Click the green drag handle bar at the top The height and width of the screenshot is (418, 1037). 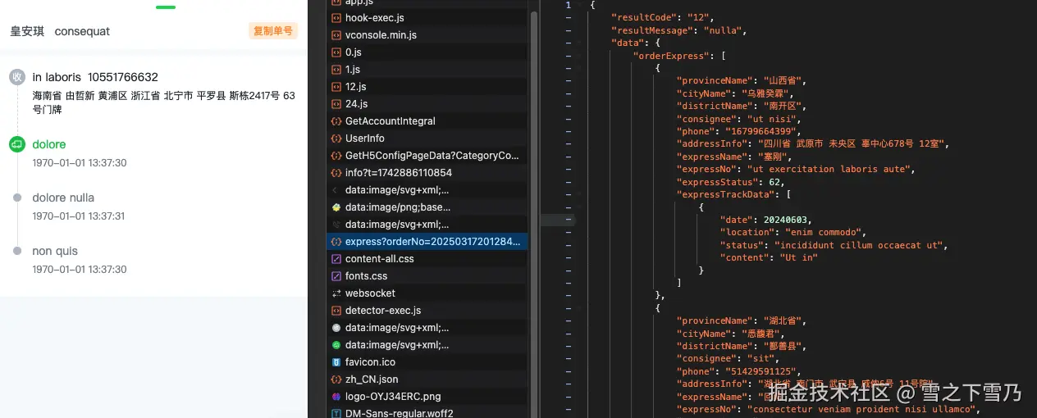click(166, 7)
